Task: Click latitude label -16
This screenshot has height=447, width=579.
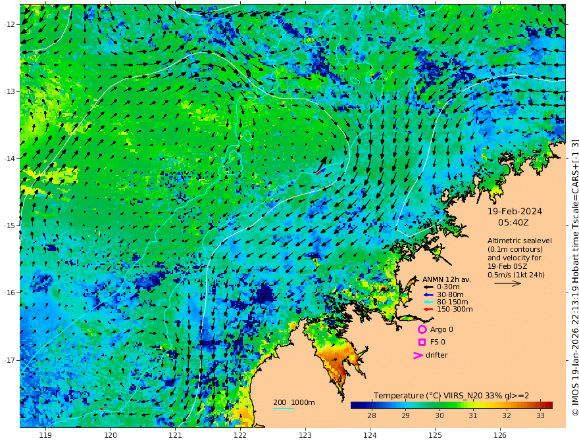Action: pyautogui.click(x=10, y=293)
